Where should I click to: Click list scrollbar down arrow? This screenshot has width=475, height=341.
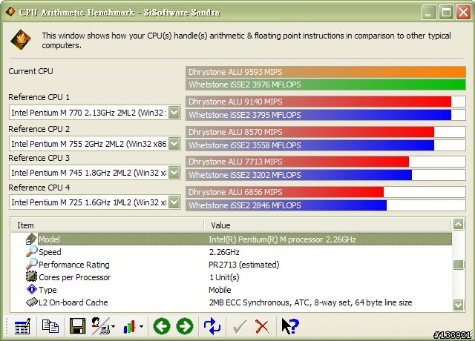coord(459,305)
